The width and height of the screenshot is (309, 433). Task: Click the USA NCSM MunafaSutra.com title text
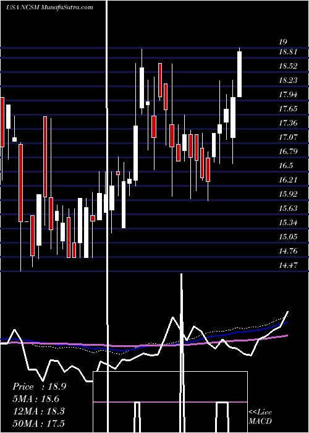click(x=49, y=7)
